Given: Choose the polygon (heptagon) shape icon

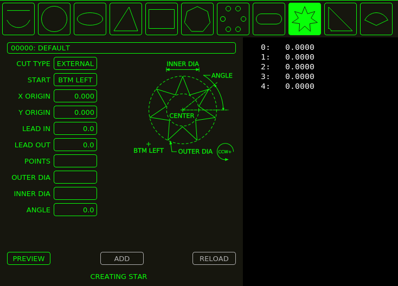Looking at the screenshot, I should coord(197,19).
